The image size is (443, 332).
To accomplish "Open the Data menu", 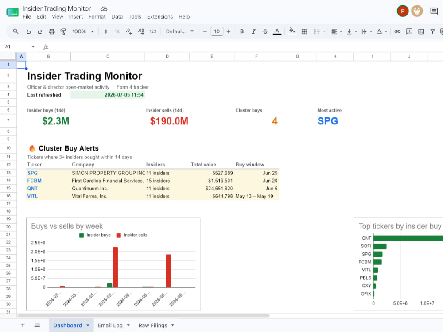I will click(117, 17).
